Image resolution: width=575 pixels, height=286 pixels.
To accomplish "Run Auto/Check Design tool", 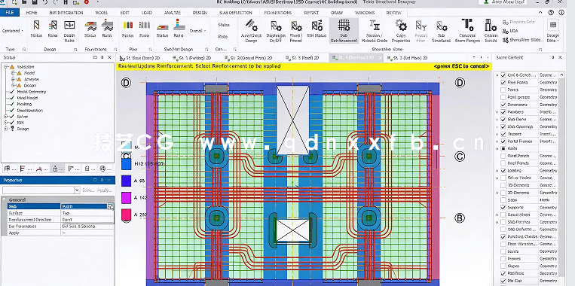I will pyautogui.click(x=251, y=31).
